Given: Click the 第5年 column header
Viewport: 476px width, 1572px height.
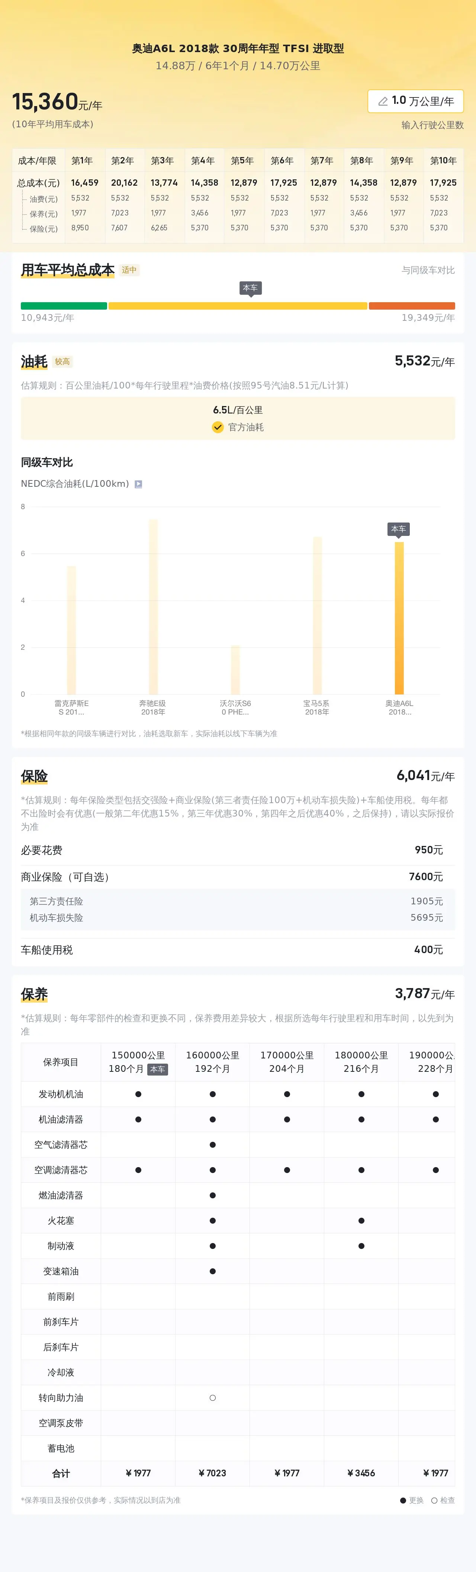Looking at the screenshot, I should point(242,160).
